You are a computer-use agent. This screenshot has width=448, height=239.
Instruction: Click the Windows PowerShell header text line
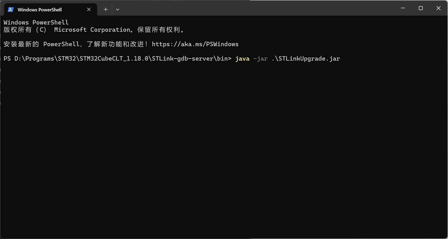click(36, 22)
